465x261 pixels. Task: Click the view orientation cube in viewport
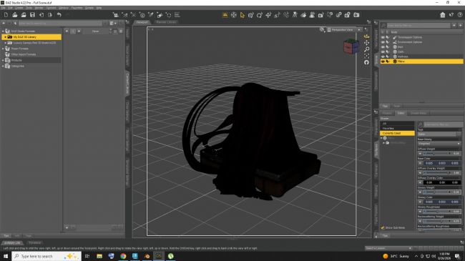click(351, 46)
